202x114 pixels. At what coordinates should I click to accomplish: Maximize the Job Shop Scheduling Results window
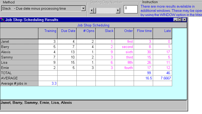(180, 20)
